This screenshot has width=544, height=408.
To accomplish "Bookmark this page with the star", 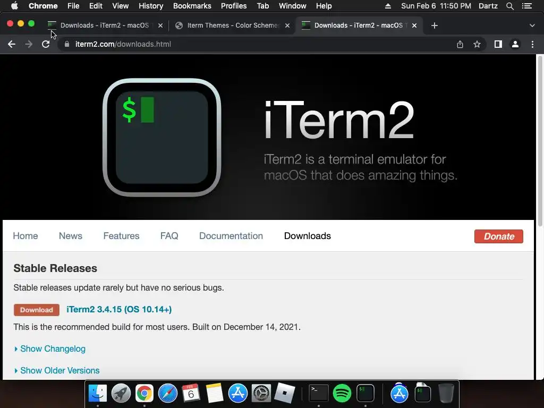I will pos(477,44).
